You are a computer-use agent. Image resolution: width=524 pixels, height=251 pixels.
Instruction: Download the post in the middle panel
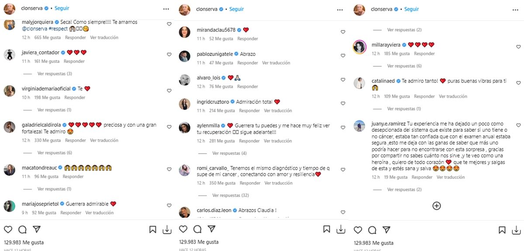[342, 230]
